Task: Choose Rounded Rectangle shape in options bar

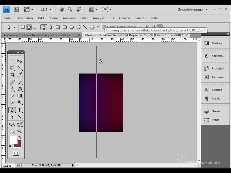Action: (65, 27)
